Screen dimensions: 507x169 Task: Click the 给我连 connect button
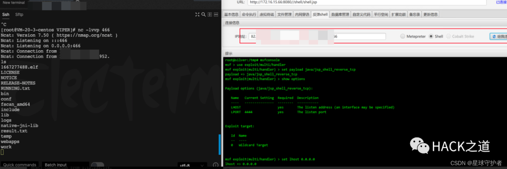pos(498,37)
